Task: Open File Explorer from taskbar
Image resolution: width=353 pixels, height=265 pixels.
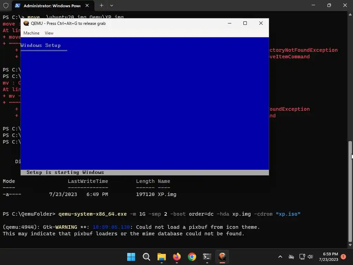Action: (161, 257)
